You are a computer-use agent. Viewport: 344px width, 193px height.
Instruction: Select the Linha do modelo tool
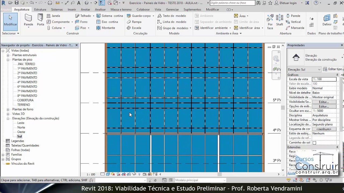pos(172,22)
